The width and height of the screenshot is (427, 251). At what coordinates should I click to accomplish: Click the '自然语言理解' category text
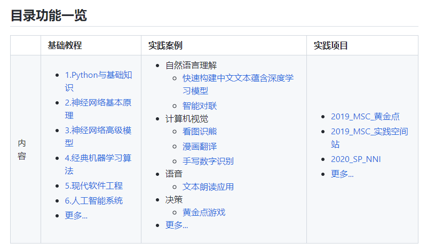[191, 66]
